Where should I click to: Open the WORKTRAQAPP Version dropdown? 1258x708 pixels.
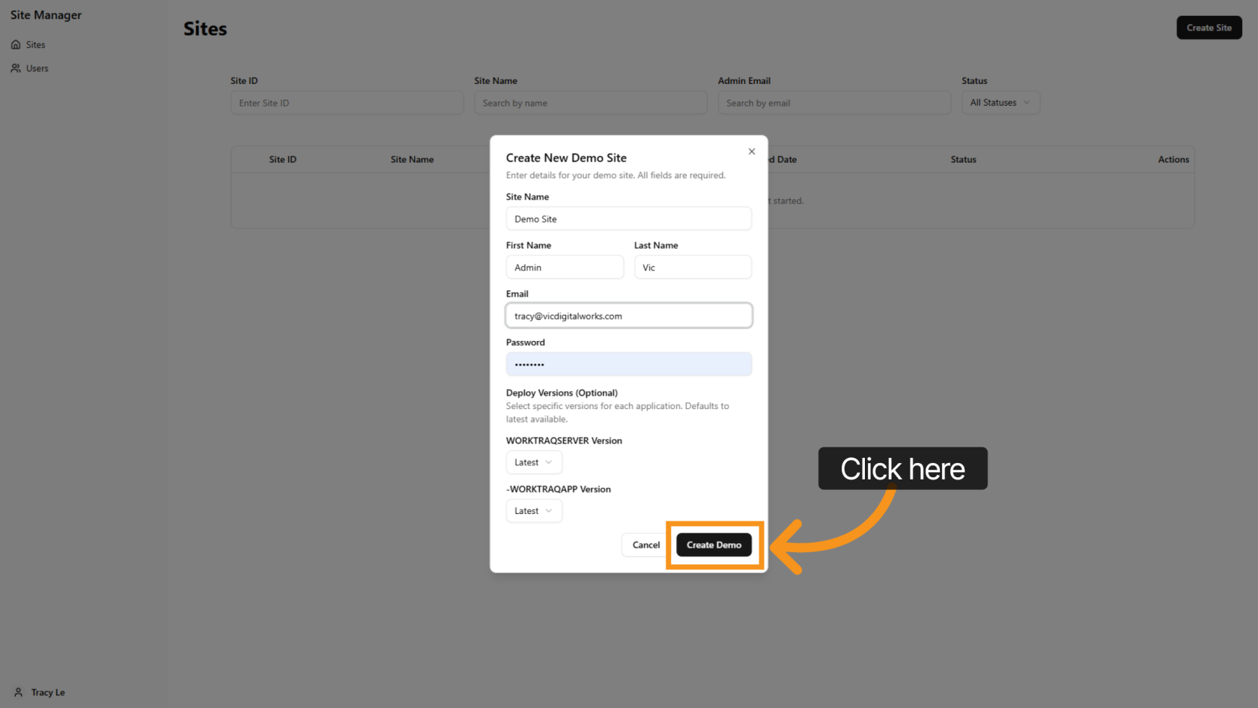pos(533,511)
